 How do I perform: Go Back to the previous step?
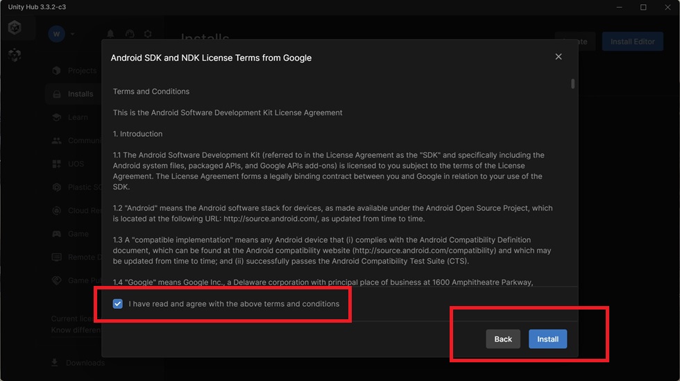click(503, 339)
